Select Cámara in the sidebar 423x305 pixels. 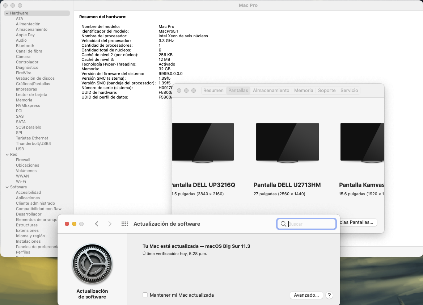[23, 57]
